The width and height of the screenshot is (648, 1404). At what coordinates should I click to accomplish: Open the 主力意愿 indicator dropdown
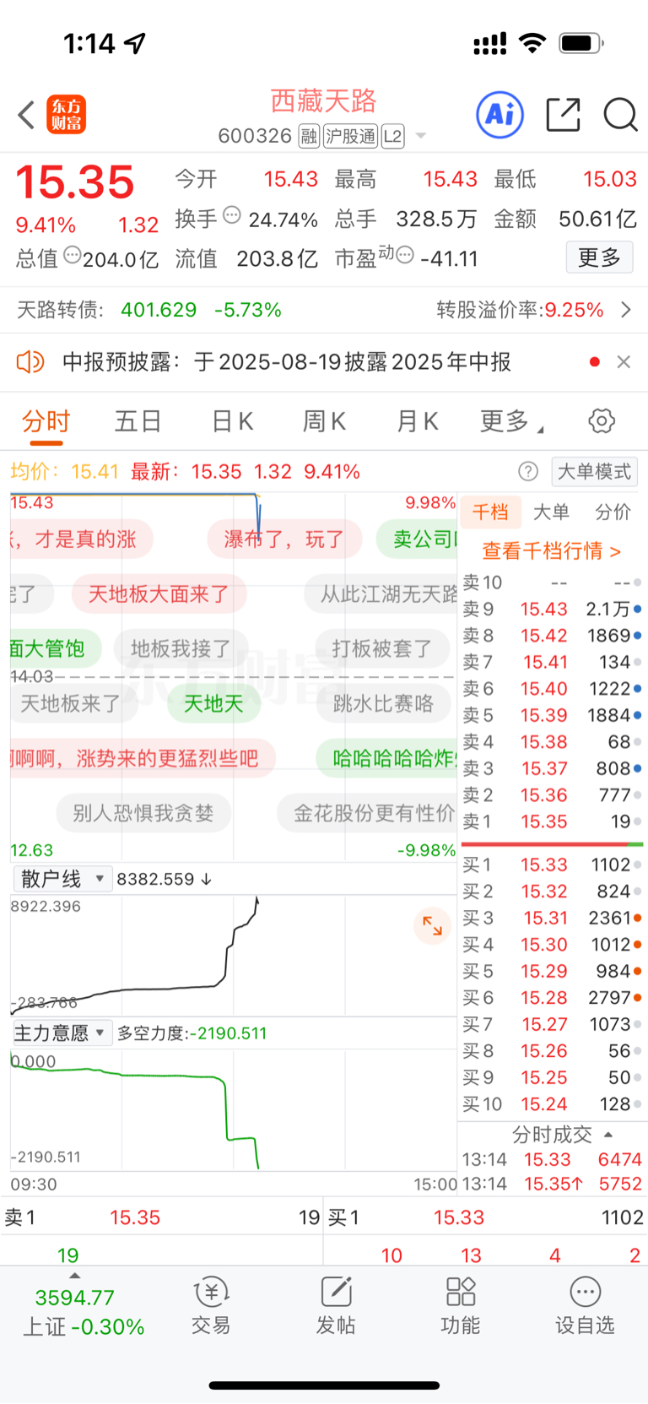[62, 1033]
